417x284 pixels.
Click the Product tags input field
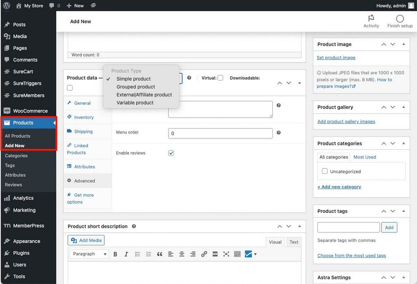(x=348, y=227)
